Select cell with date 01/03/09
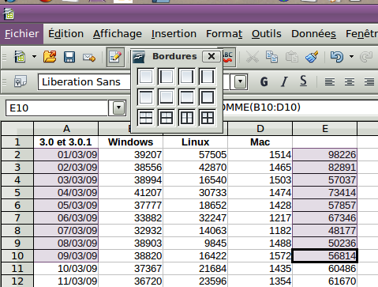 point(66,155)
